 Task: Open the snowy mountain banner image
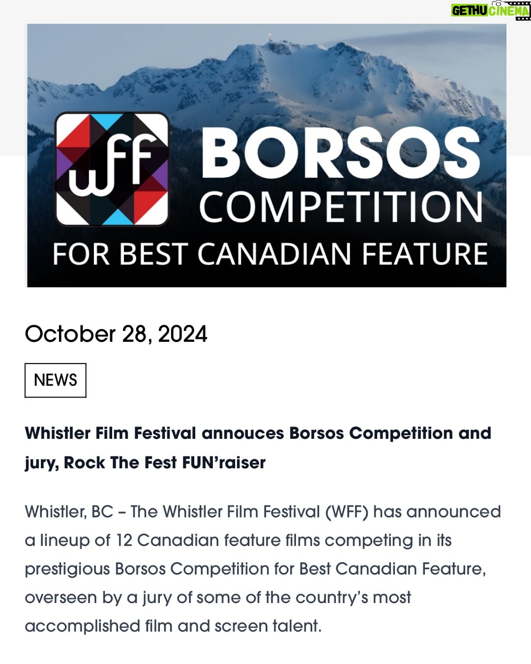[266, 155]
